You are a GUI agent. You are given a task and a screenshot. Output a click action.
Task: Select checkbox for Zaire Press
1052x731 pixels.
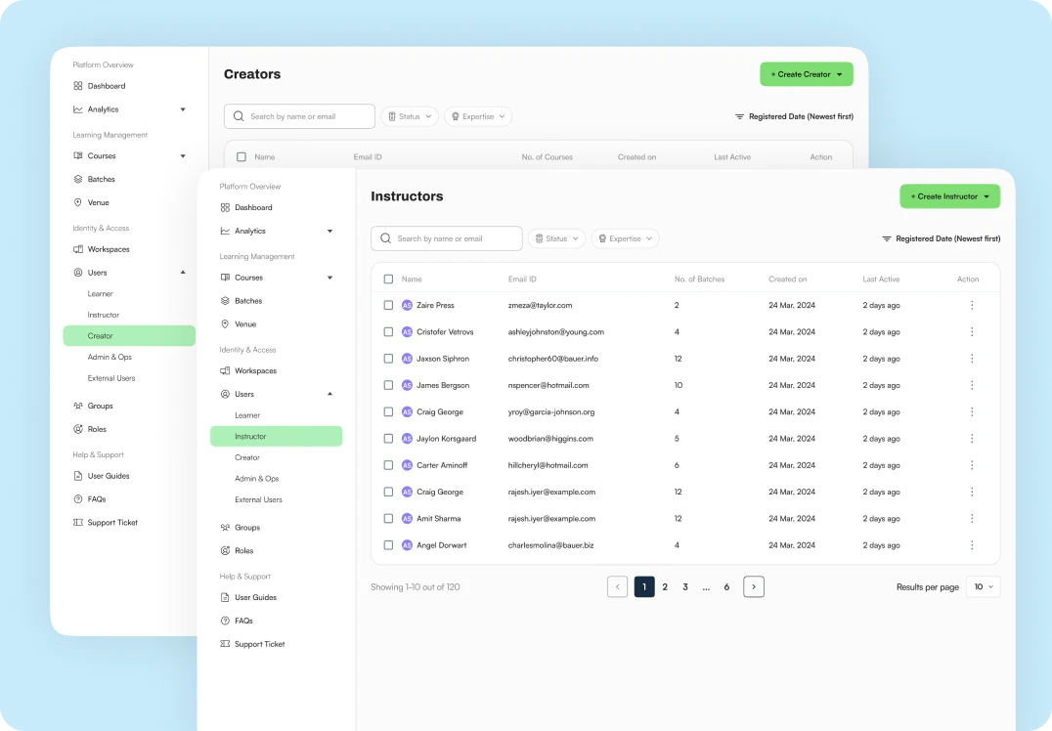[x=388, y=305]
